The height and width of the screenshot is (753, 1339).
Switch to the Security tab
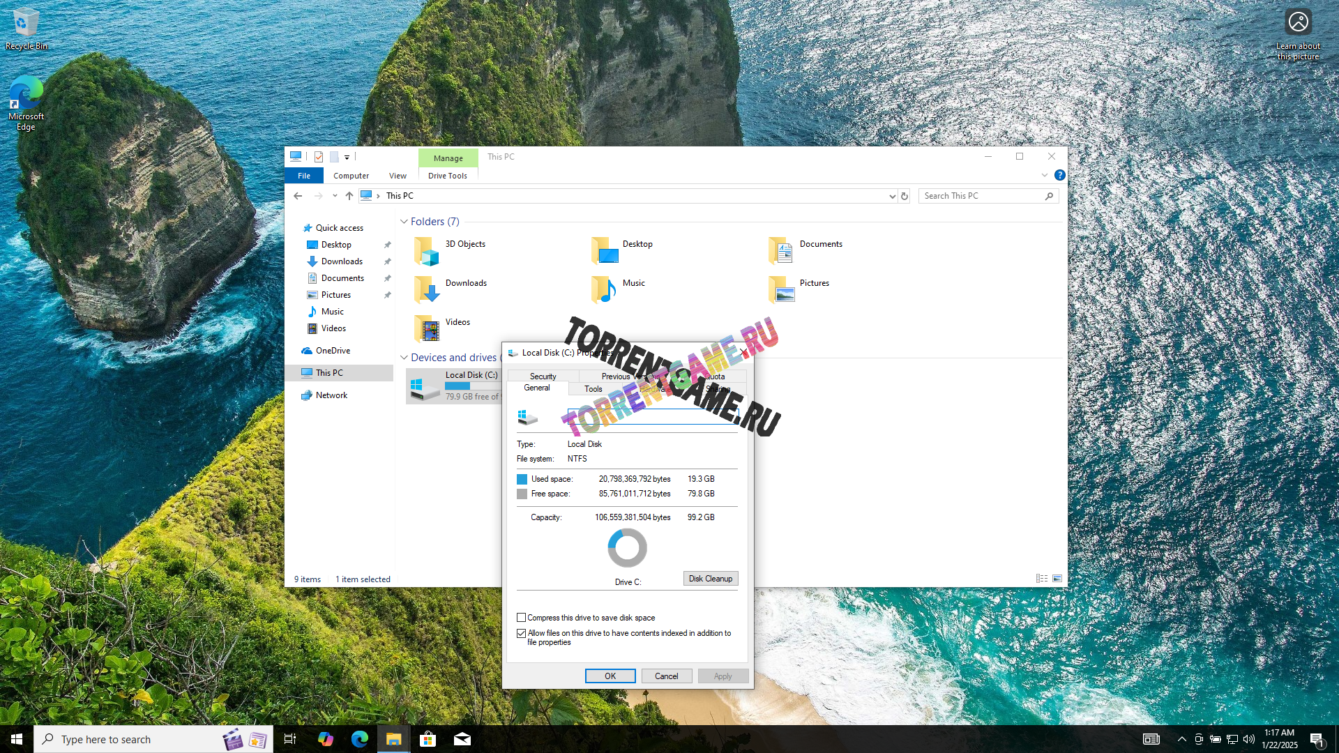[x=543, y=376]
